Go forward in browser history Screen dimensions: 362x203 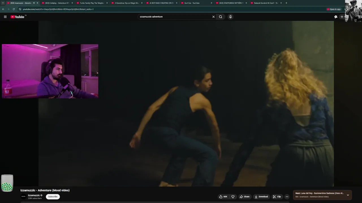(8, 9)
